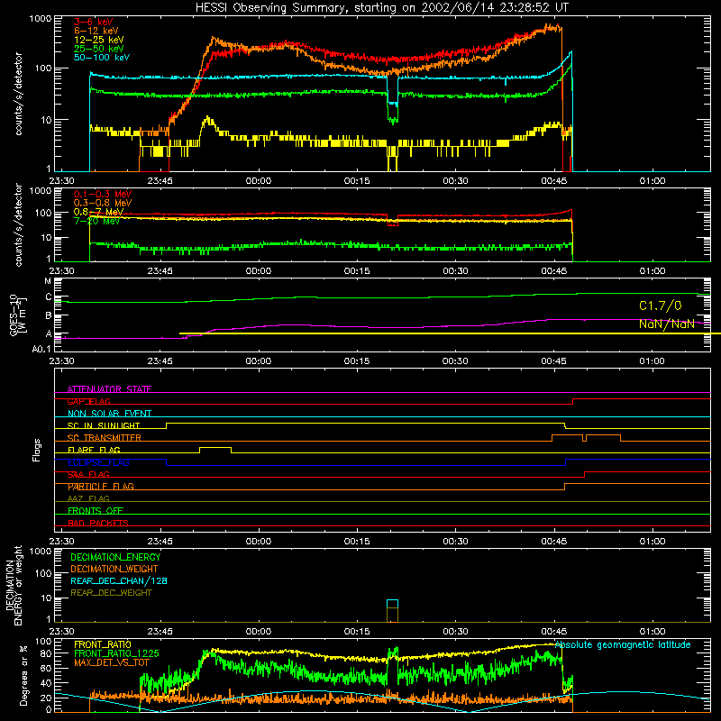Click the AAZ_FLAG label

(88, 498)
